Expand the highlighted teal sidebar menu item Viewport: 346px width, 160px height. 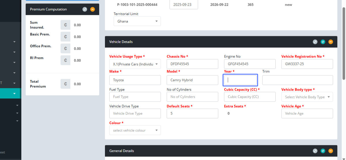(14, 94)
